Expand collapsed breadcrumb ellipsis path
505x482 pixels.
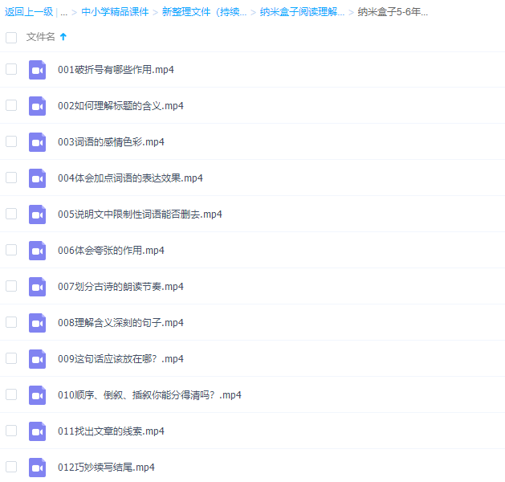pyautogui.click(x=63, y=12)
